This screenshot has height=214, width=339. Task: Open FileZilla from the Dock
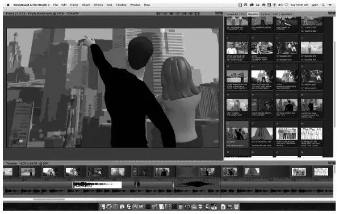(x=128, y=207)
